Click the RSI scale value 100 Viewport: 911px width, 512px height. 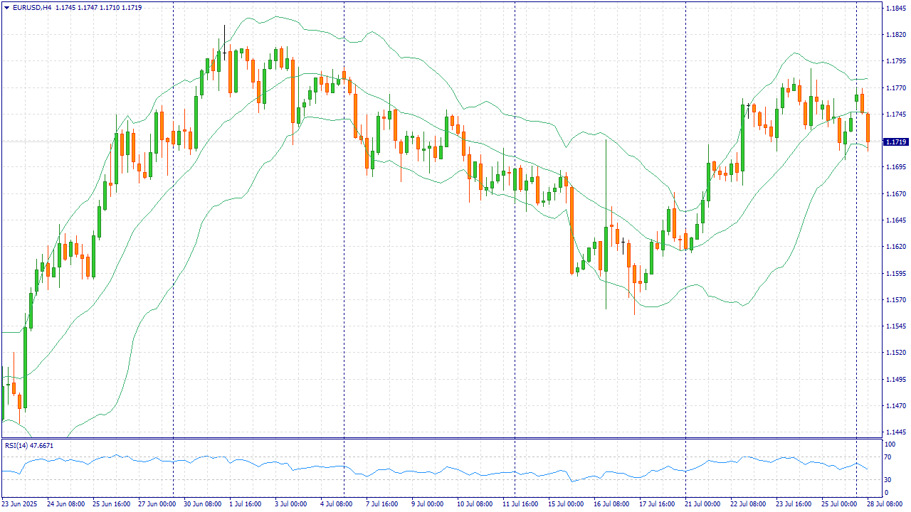pos(890,444)
